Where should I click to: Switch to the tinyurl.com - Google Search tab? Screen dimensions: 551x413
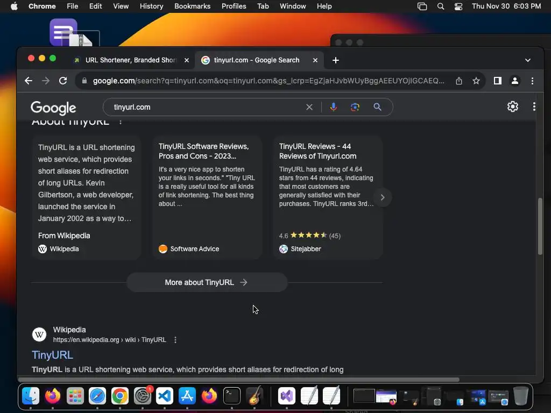pos(259,60)
